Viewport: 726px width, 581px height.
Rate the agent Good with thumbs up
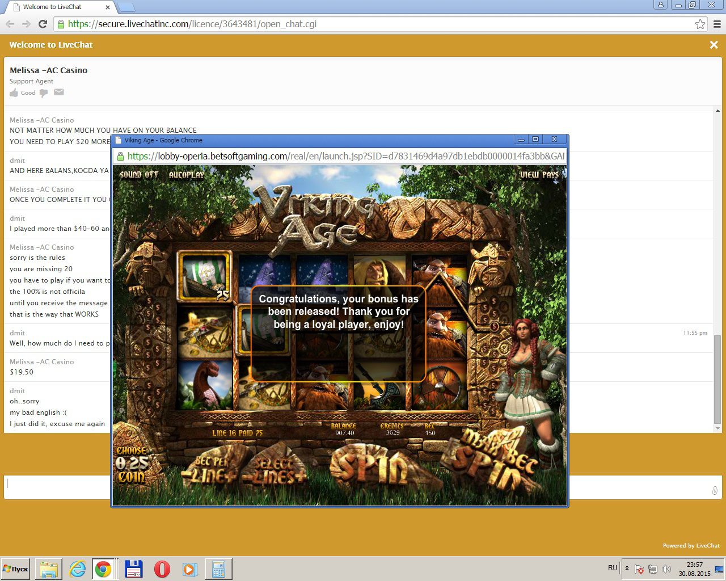click(x=14, y=92)
